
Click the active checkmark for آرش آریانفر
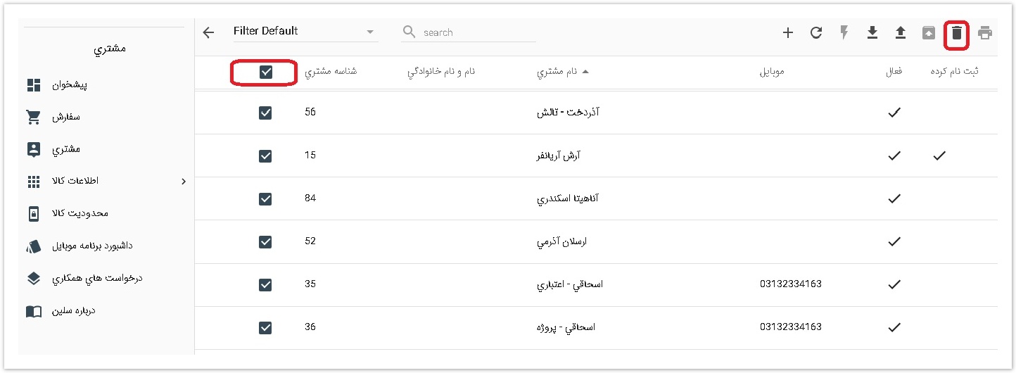click(894, 156)
